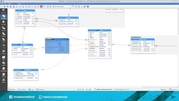Open the Edit menu

click(x=5, y=4)
